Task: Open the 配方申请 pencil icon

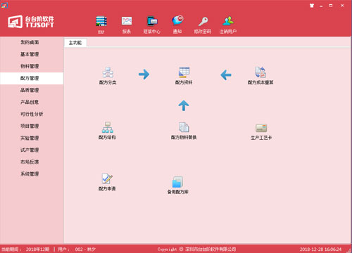Action: click(x=107, y=179)
